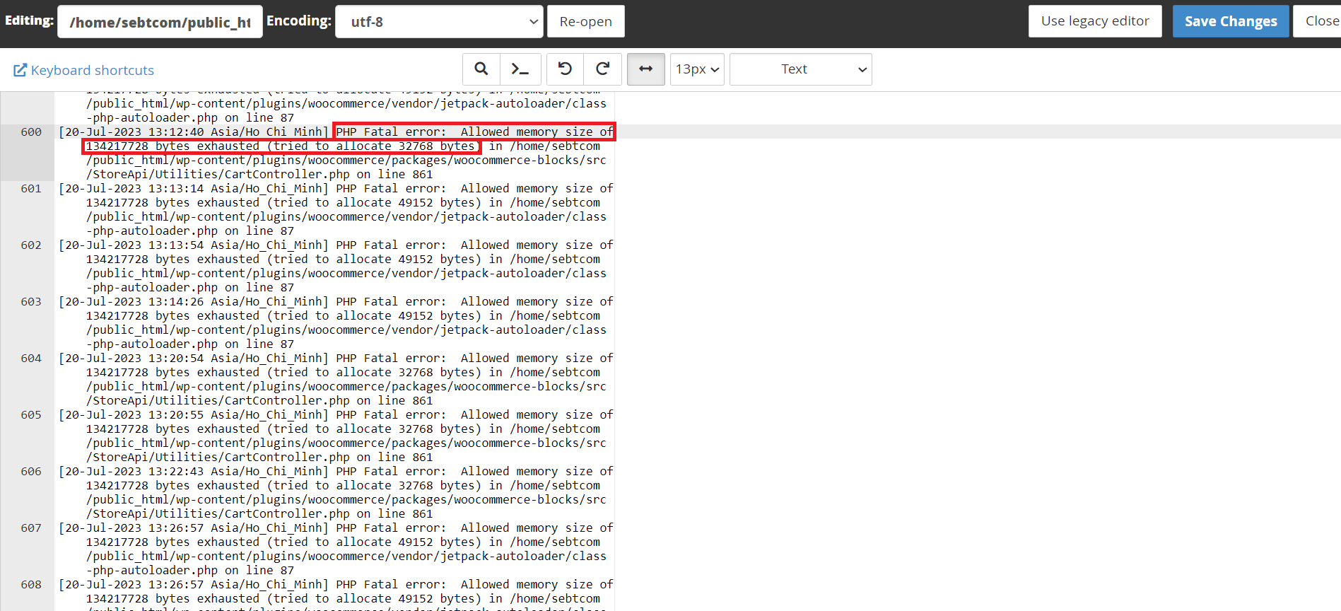Click the Re-open button
This screenshot has height=611, width=1341.
585,22
